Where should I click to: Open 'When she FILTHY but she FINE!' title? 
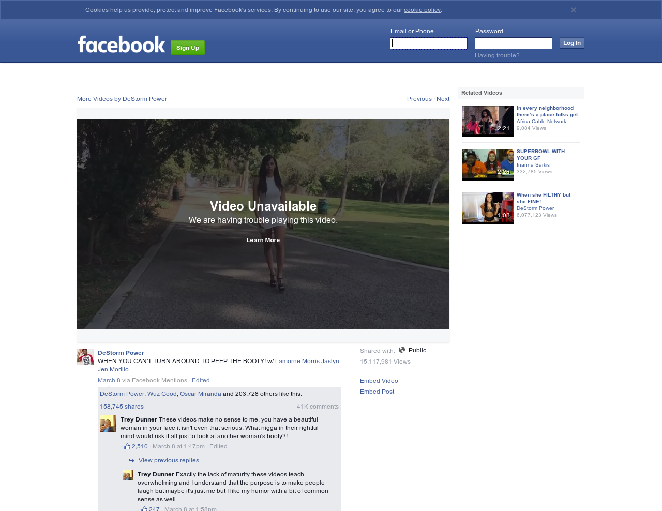tap(544, 198)
